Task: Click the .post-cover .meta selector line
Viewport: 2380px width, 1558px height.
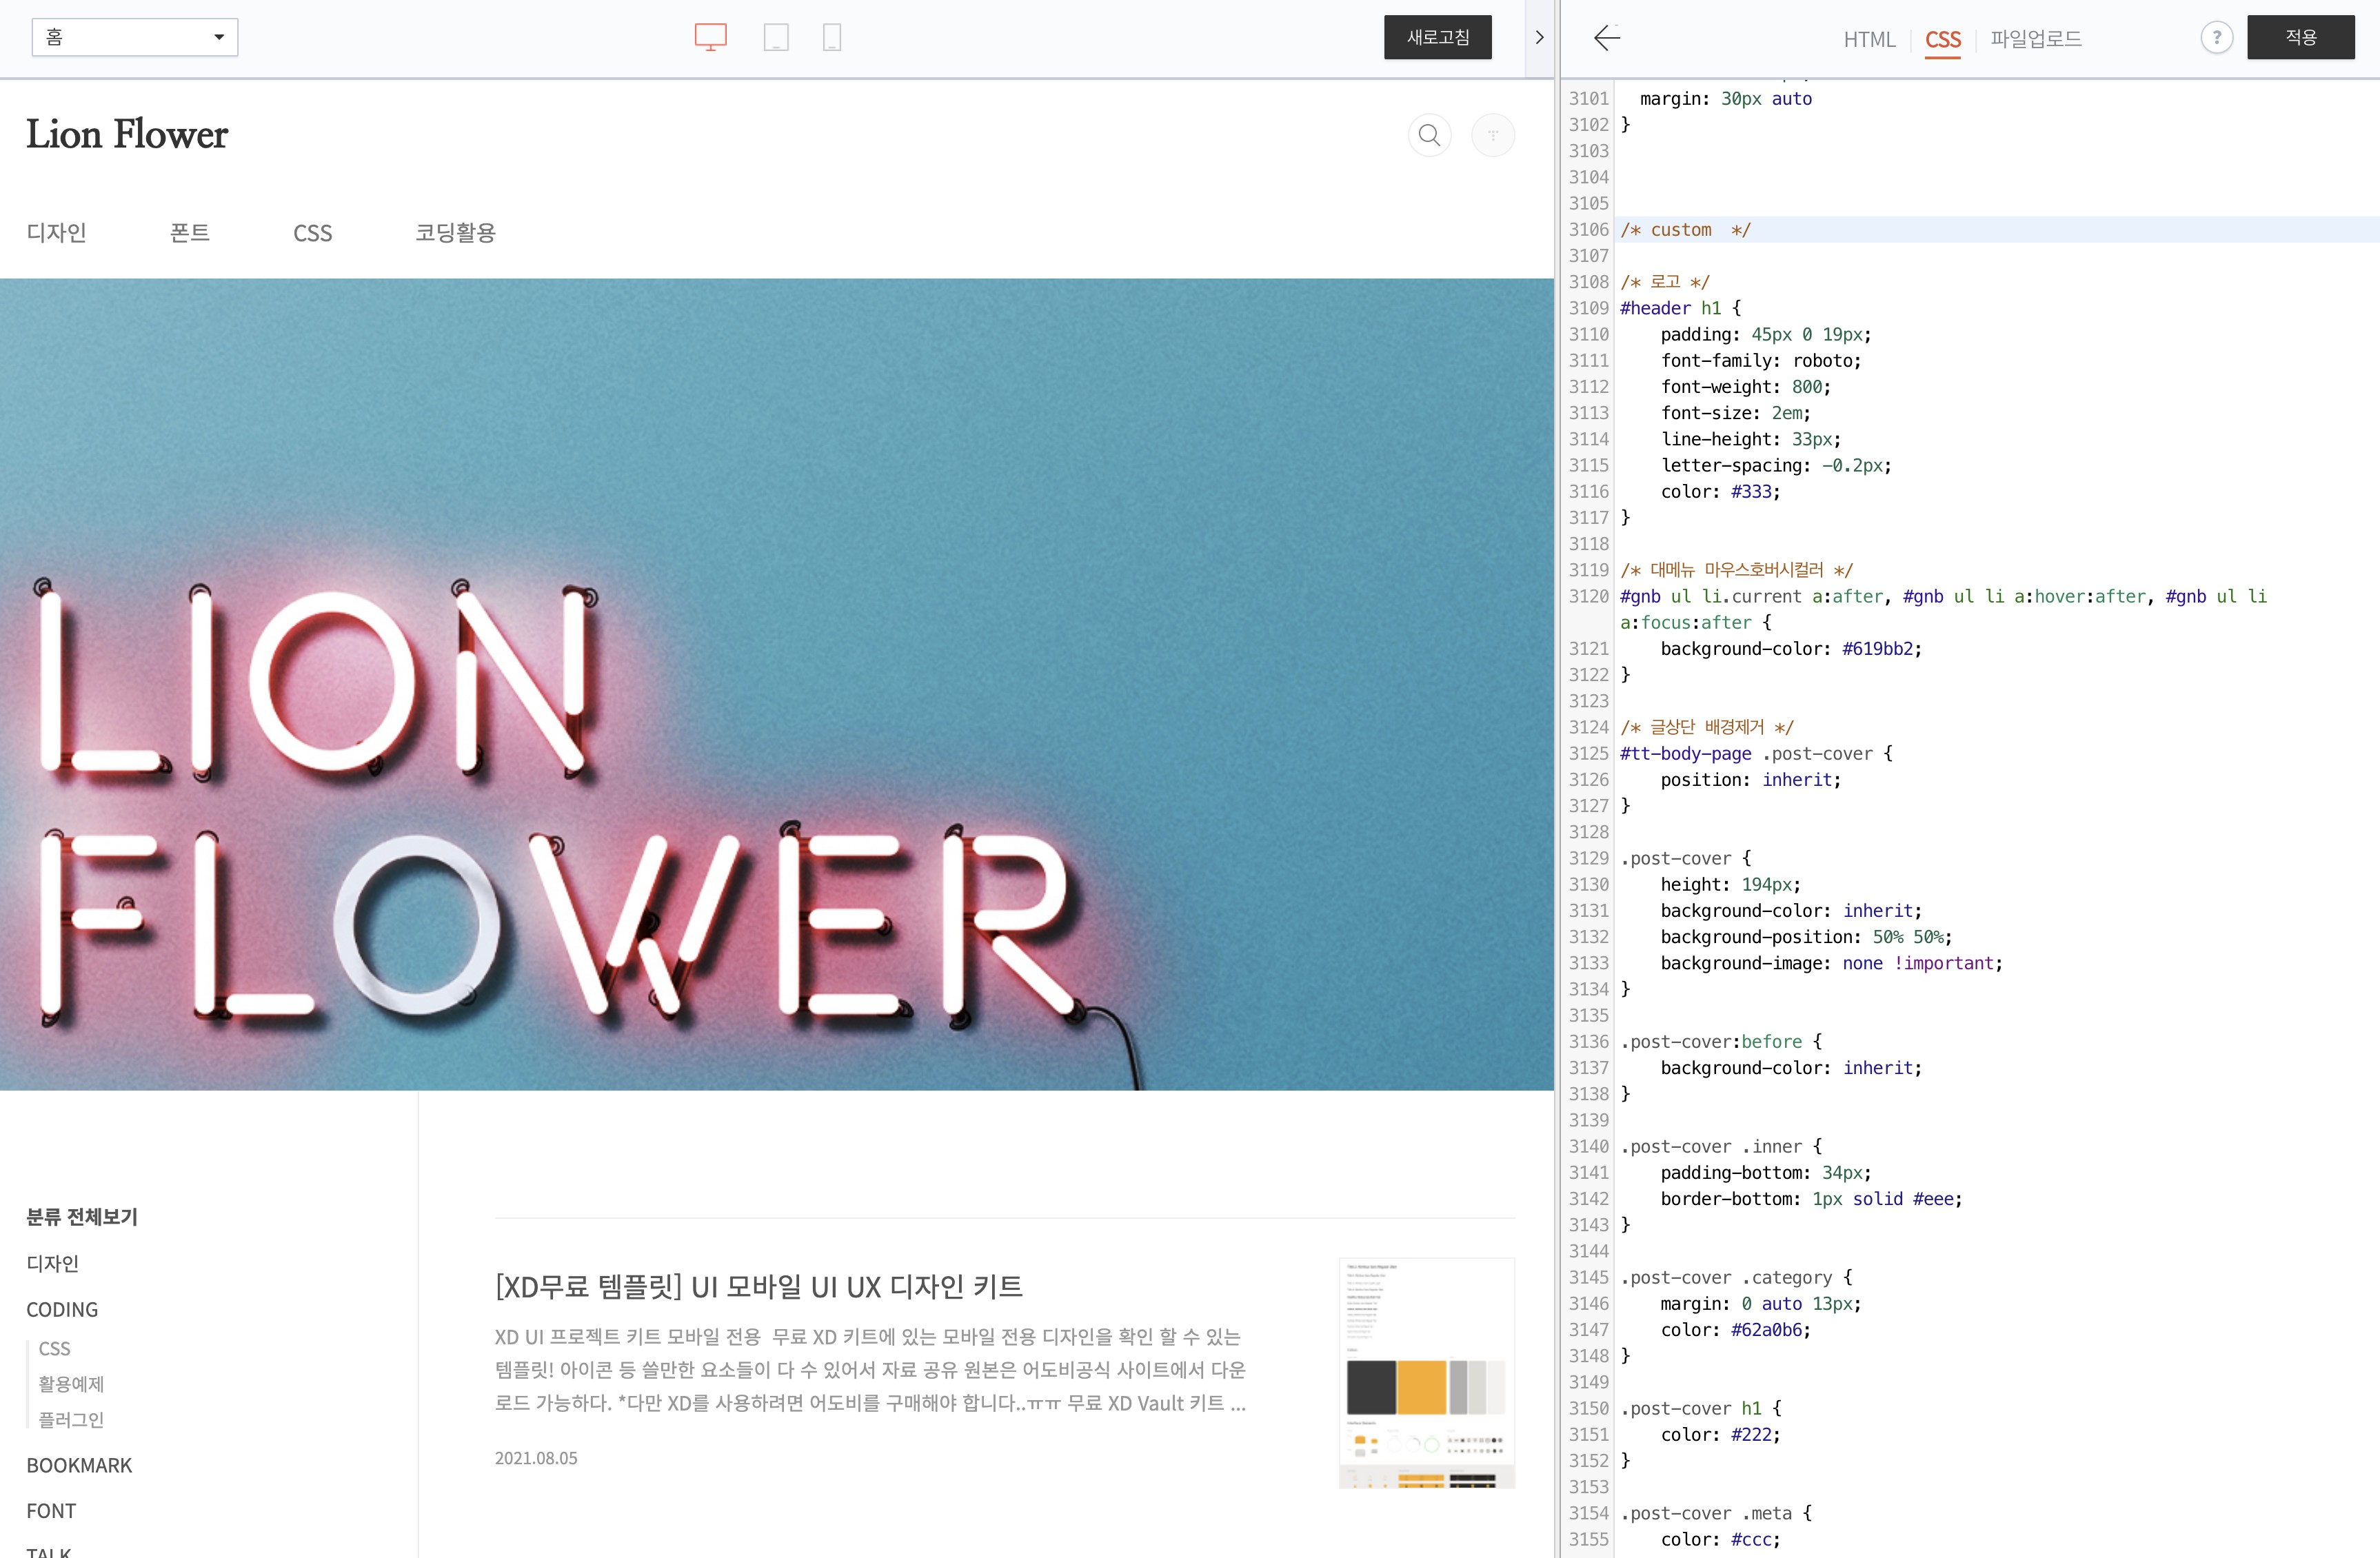Action: [1716, 1513]
